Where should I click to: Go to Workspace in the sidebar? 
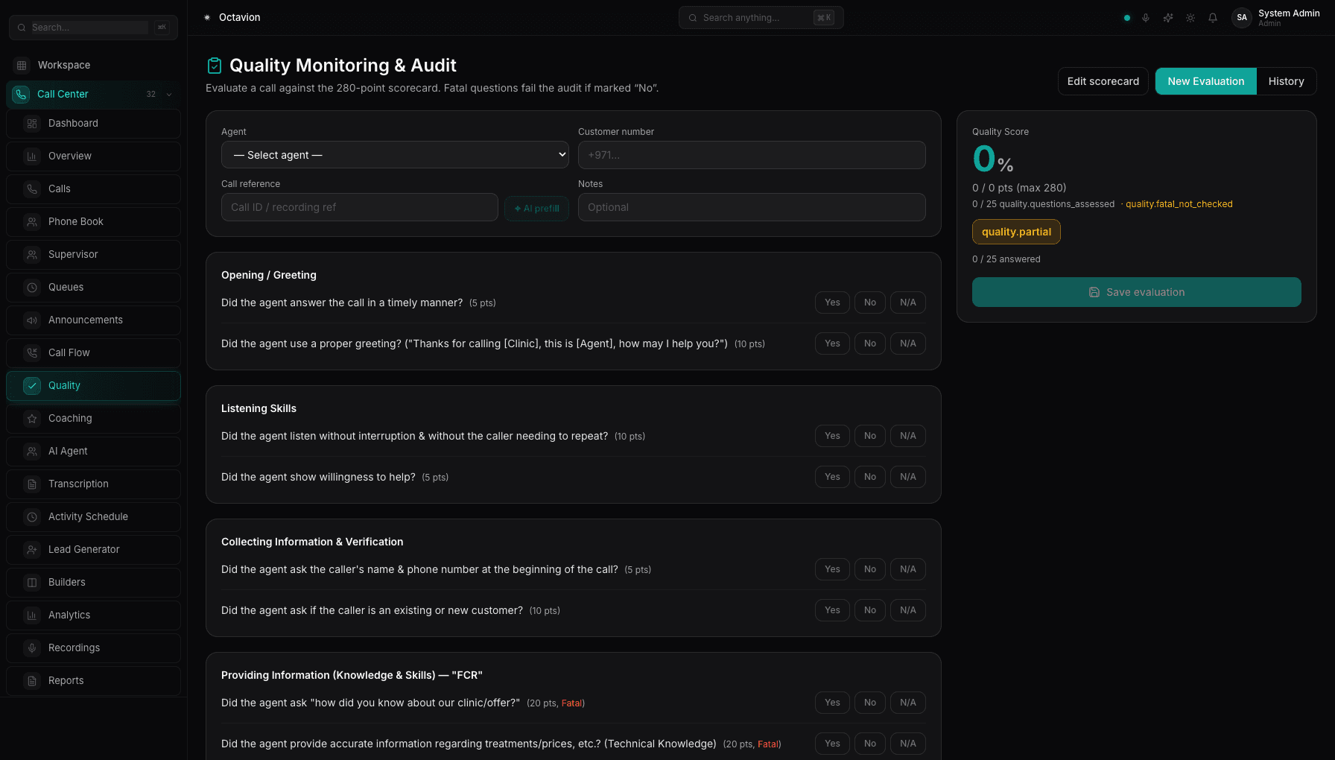click(x=93, y=66)
